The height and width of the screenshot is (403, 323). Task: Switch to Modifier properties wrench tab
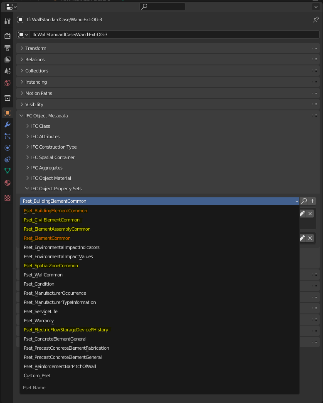7,124
